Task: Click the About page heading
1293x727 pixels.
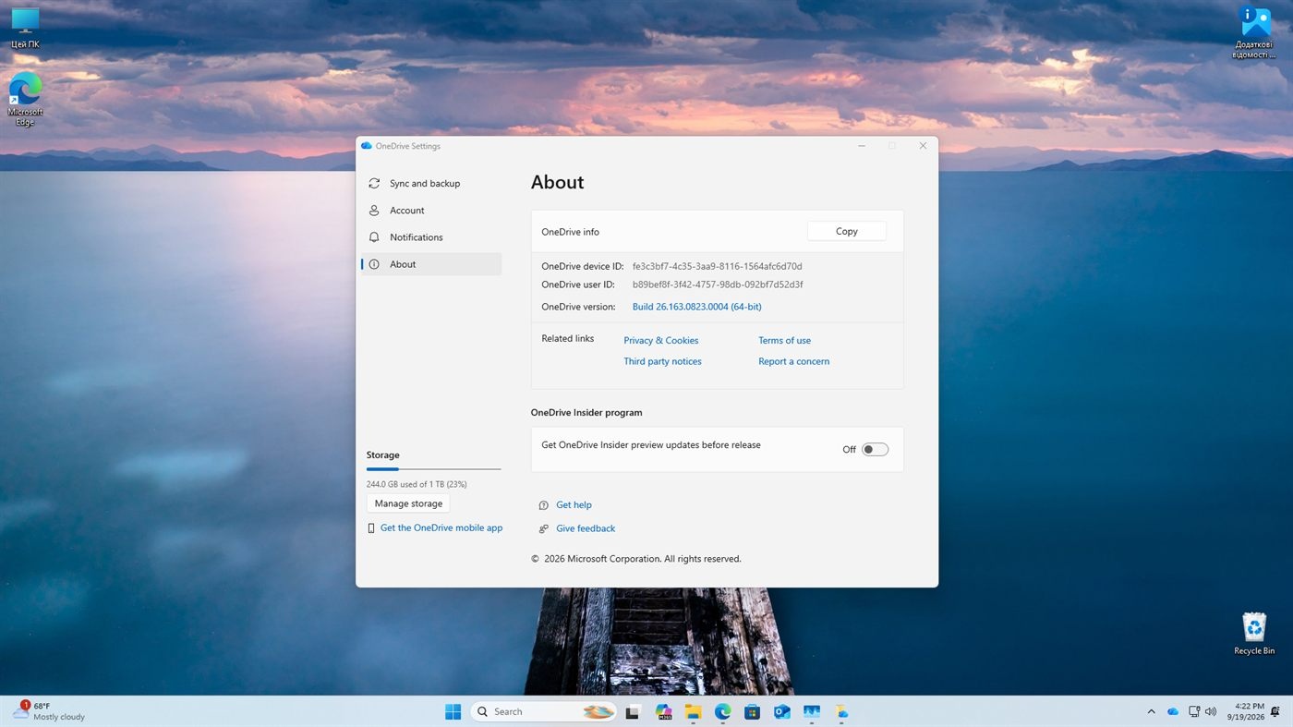Action: [x=557, y=183]
